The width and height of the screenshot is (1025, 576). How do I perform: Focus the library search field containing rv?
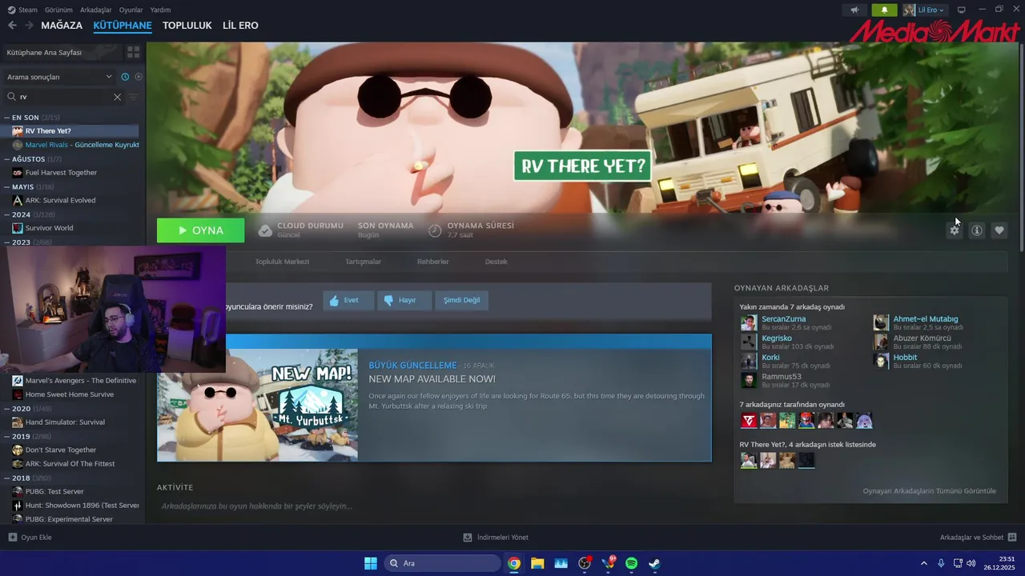(x=64, y=97)
